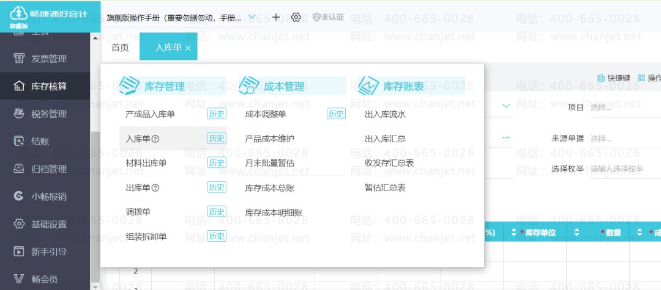Switch to the 首页 tab
The image size is (661, 290).
pyautogui.click(x=120, y=48)
